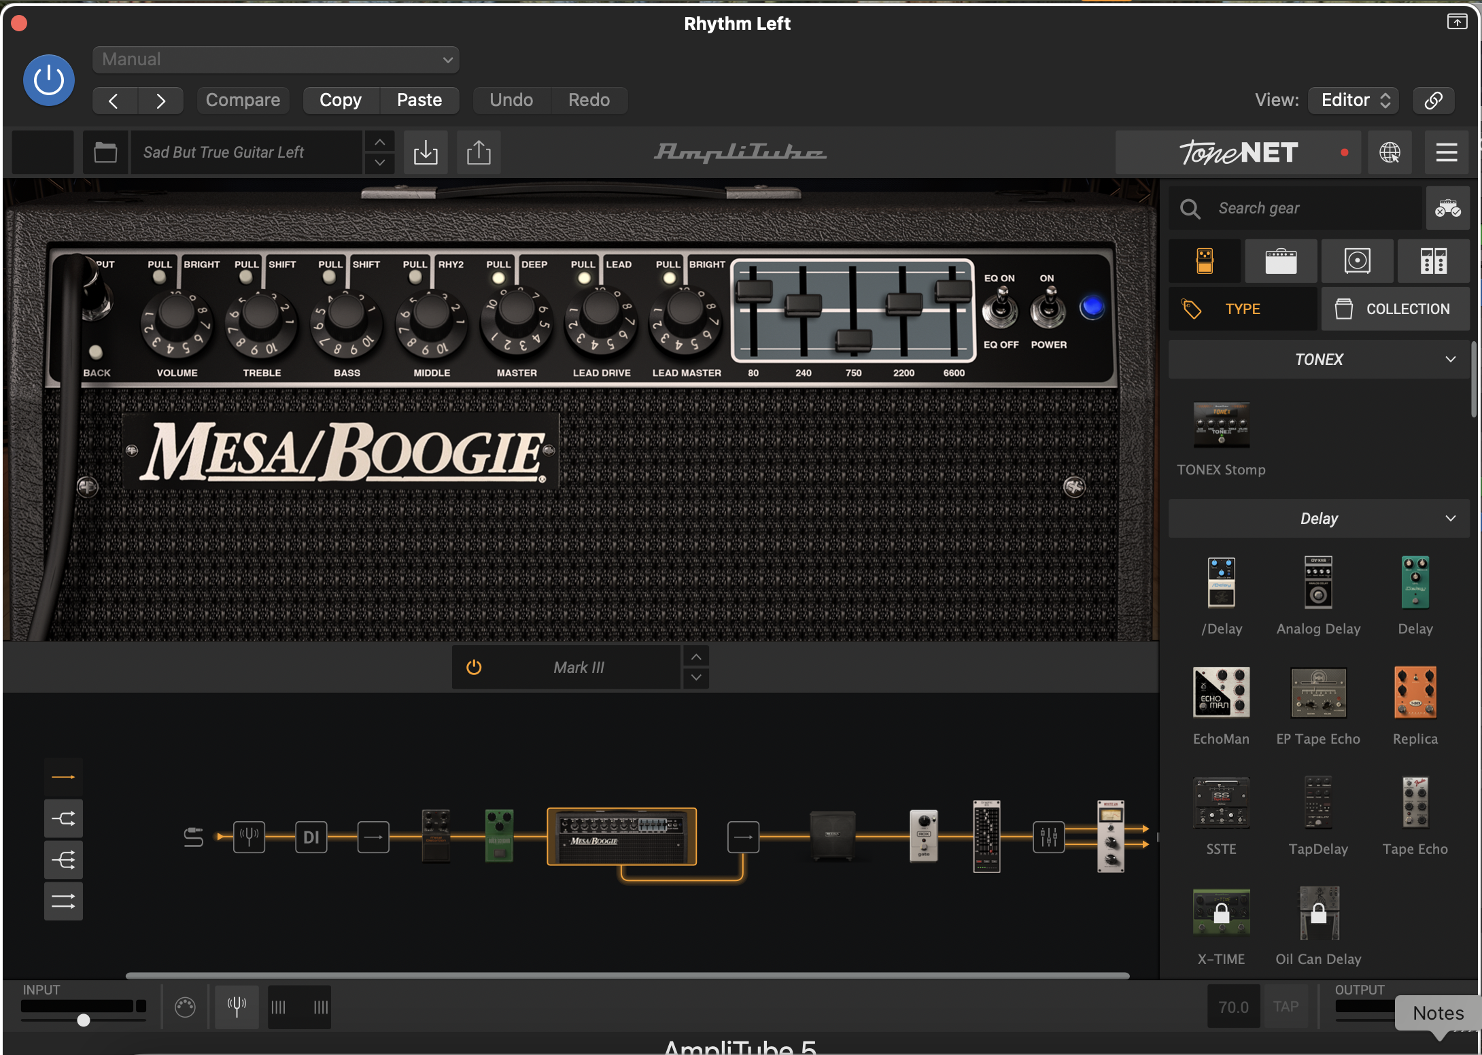
Task: Select the locked Oil Can Delay
Action: pos(1318,912)
